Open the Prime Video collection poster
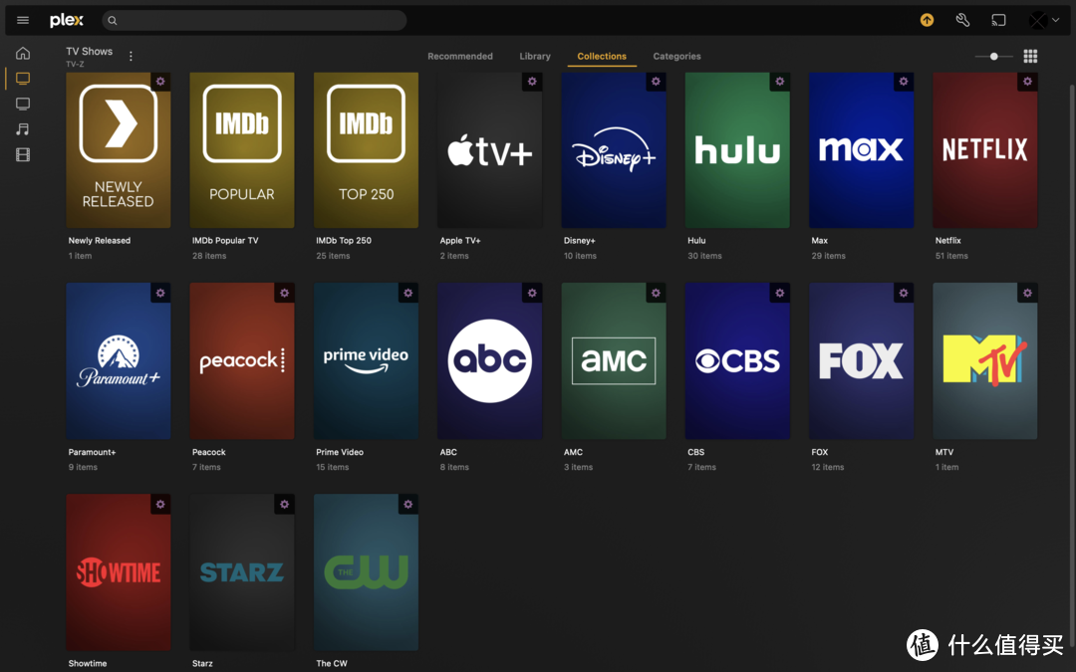 (366, 360)
